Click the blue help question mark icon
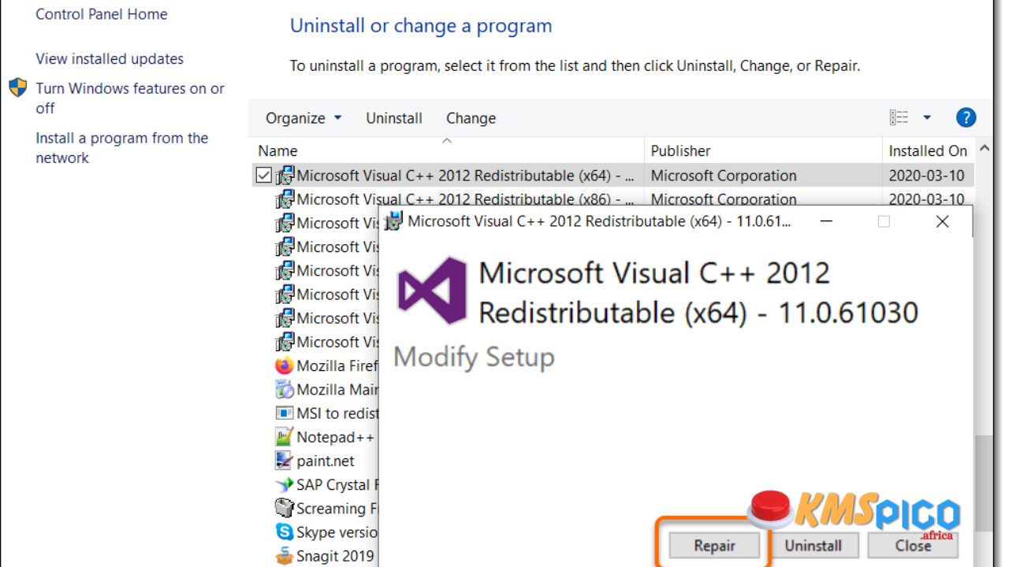This screenshot has width=1009, height=567. tap(966, 118)
